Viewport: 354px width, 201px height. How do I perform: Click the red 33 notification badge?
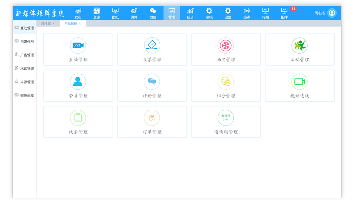293,9
